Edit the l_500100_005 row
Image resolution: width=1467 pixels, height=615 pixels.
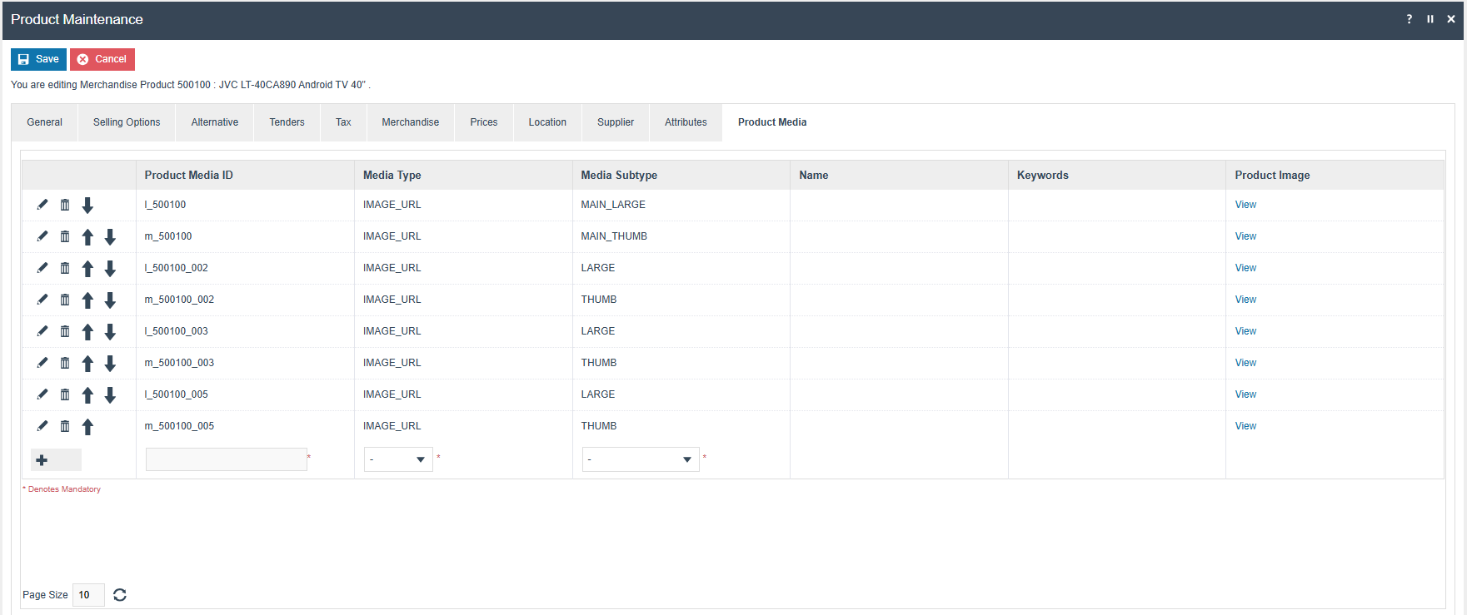[42, 394]
